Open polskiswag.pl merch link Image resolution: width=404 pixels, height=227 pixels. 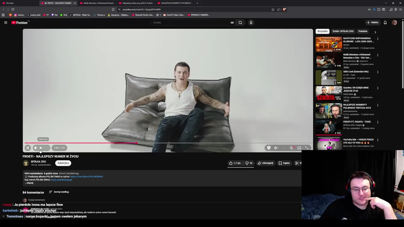[x=62, y=180]
